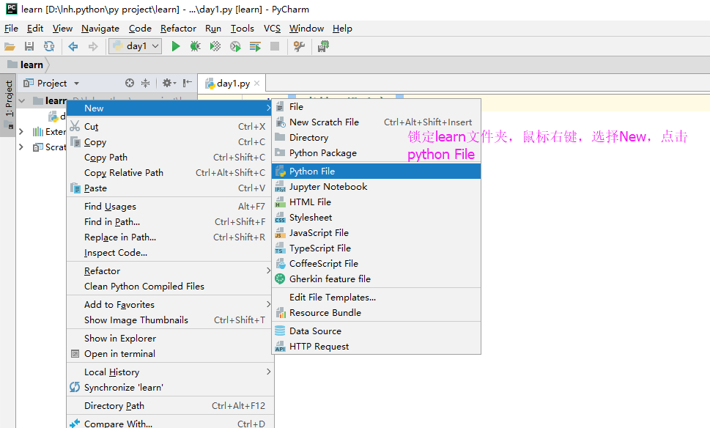Choose Directory in New submenu
Screen dimensions: 710x428
pos(377,138)
